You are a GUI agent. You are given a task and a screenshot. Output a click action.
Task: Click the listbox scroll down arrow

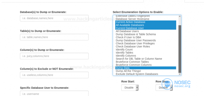pyautogui.click(x=180, y=74)
